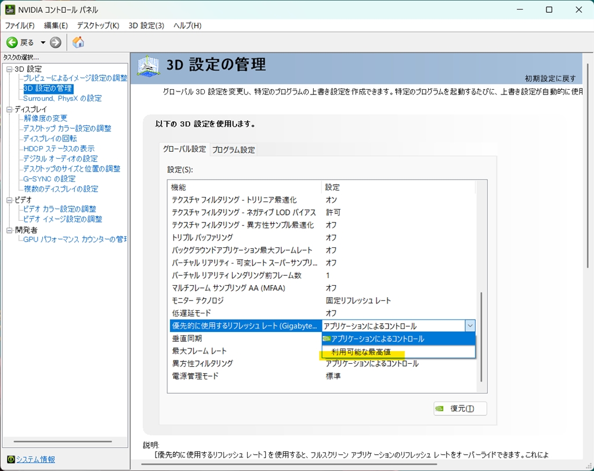This screenshot has height=471, width=594.
Task: Click the NVIDIA title bar app icon
Action: point(9,9)
